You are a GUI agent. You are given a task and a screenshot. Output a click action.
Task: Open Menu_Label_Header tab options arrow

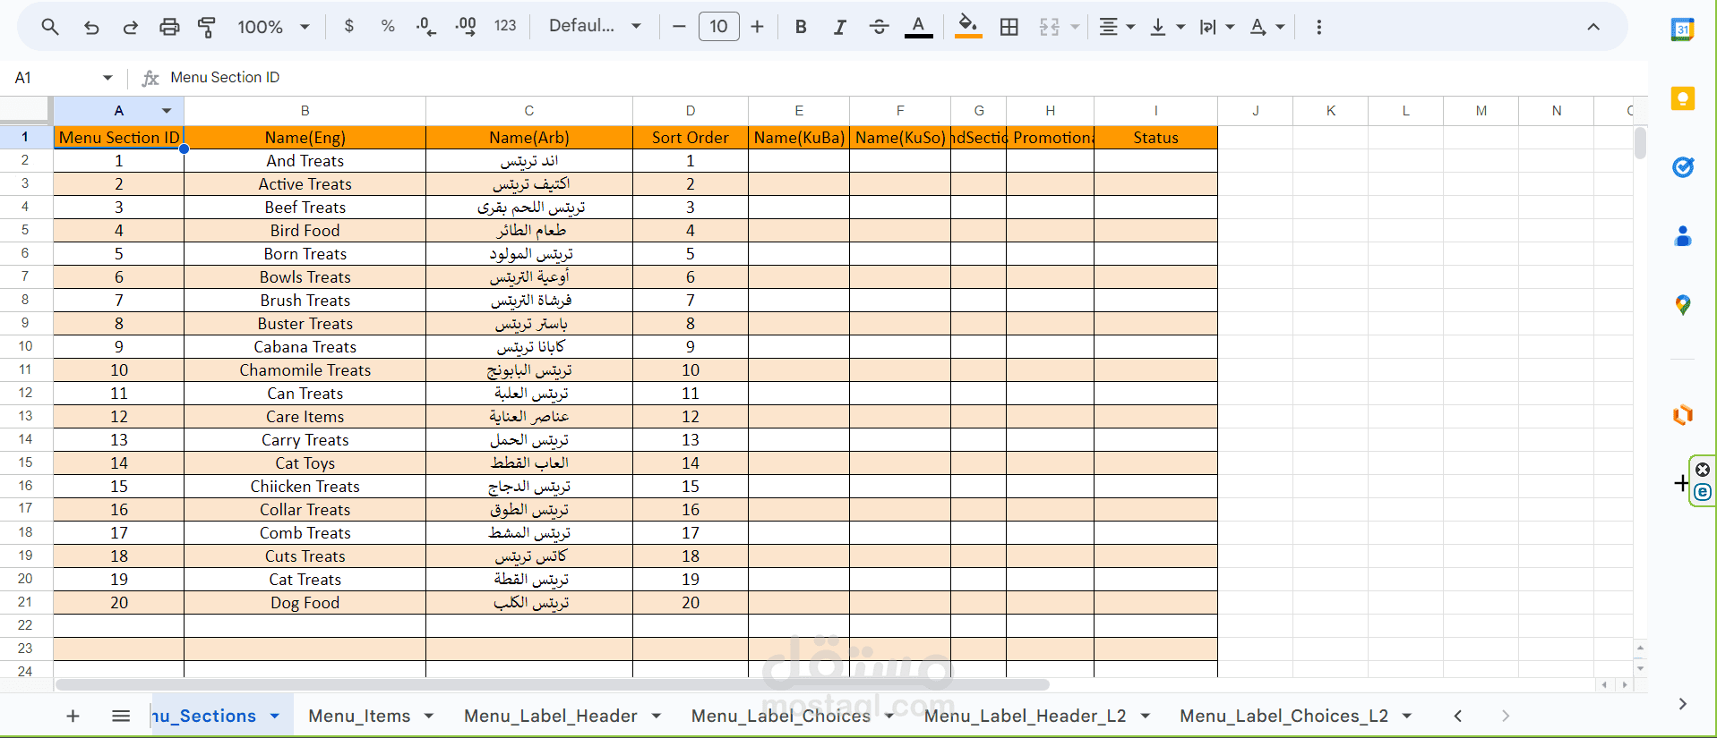[657, 716]
